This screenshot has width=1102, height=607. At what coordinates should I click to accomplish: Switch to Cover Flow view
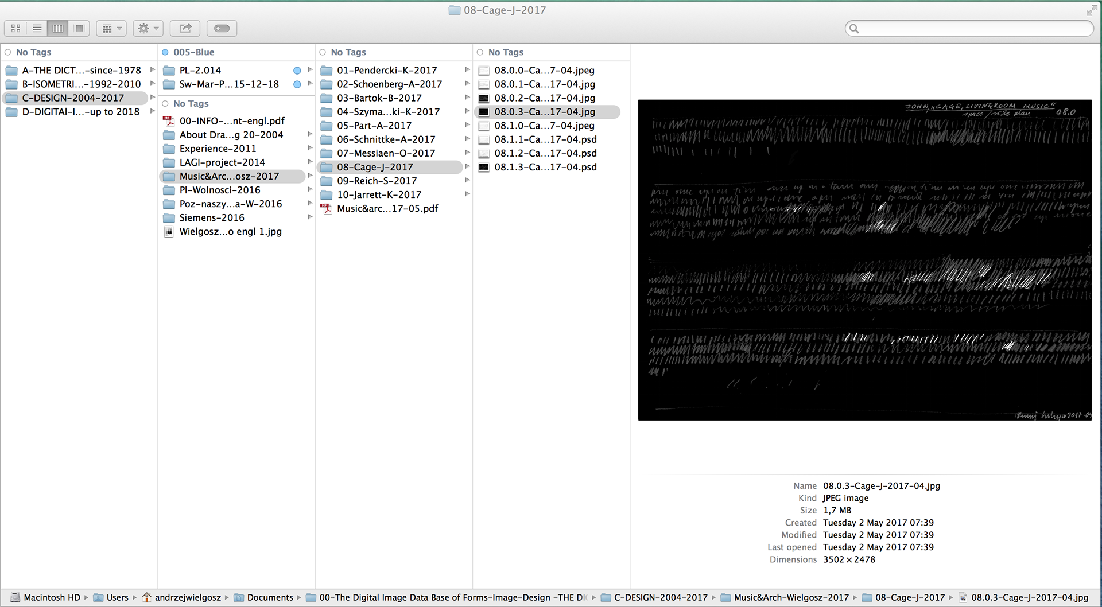click(x=79, y=28)
